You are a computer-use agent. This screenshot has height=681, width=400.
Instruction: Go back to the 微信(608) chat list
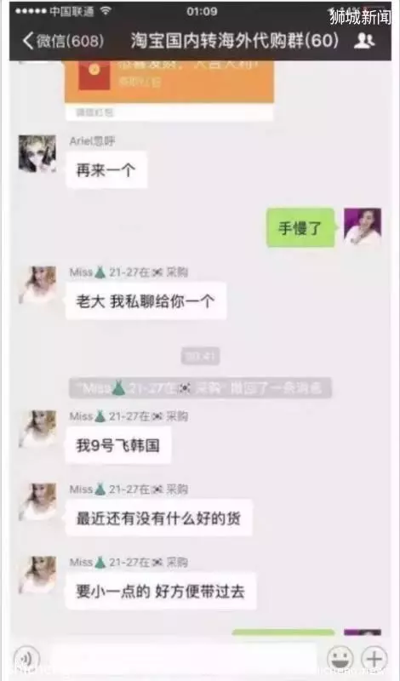point(64,41)
